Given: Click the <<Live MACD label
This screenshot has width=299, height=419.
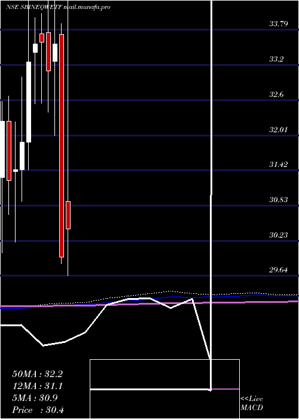Looking at the screenshot, I should [252, 403].
